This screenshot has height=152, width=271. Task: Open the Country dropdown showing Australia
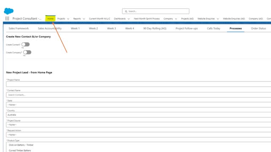point(138,115)
